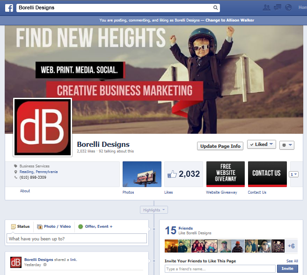Click the post audience gear icon beside Yesterday
The width and height of the screenshot is (307, 275).
pyautogui.click(x=45, y=265)
